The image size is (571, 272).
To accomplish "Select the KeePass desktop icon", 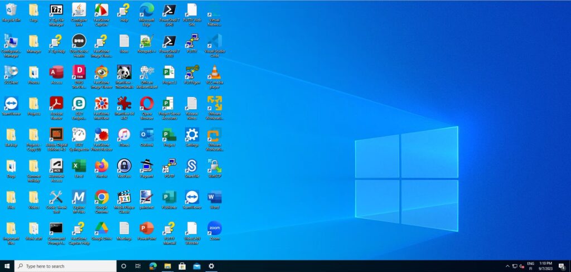I will click(x=124, y=166).
